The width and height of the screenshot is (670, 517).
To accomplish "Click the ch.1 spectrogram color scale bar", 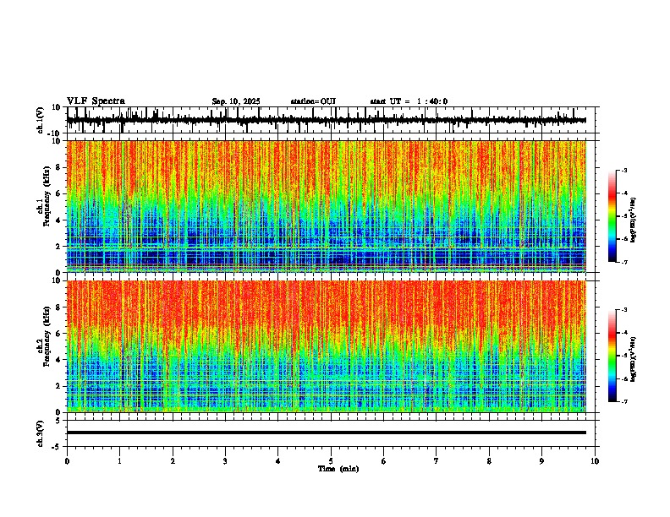I will pos(612,215).
